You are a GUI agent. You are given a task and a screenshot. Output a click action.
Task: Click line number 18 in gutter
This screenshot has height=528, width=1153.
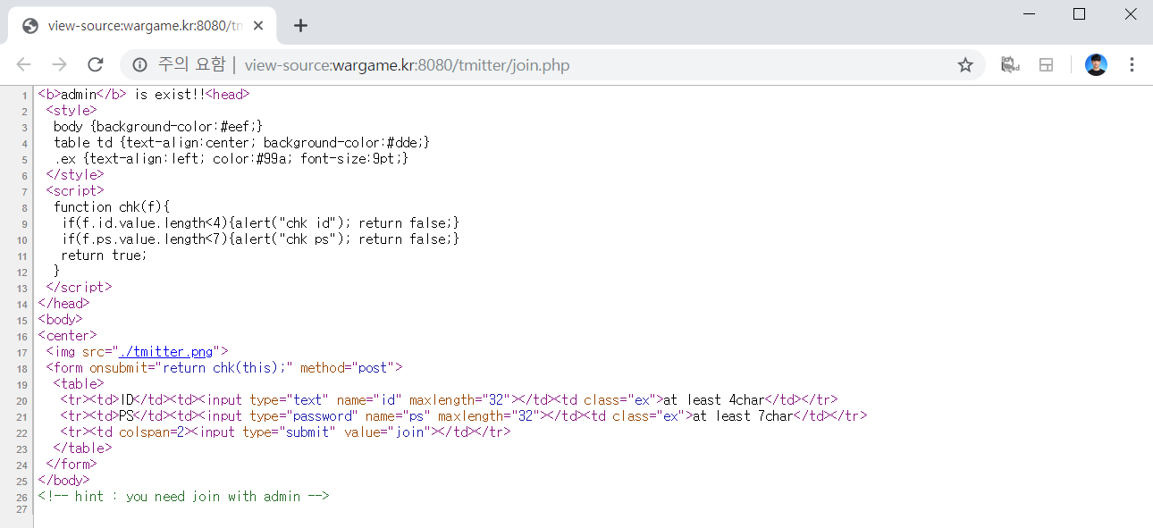[x=22, y=368]
